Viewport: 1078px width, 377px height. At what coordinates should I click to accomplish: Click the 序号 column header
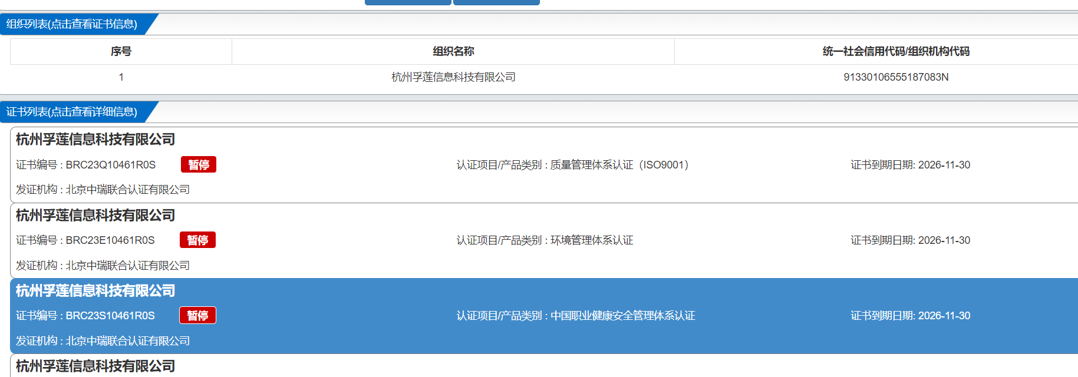121,51
